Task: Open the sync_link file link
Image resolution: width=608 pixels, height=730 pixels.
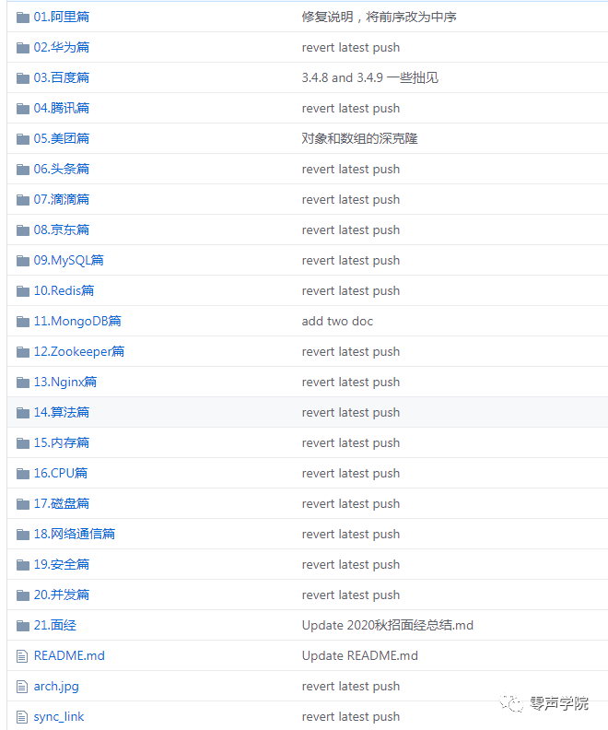Action: coord(59,716)
